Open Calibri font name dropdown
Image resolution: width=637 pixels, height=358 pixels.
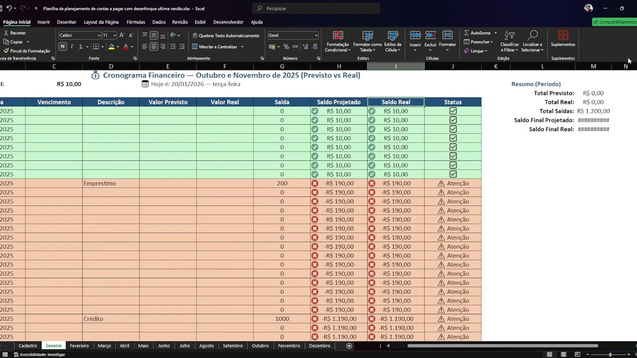(x=99, y=35)
